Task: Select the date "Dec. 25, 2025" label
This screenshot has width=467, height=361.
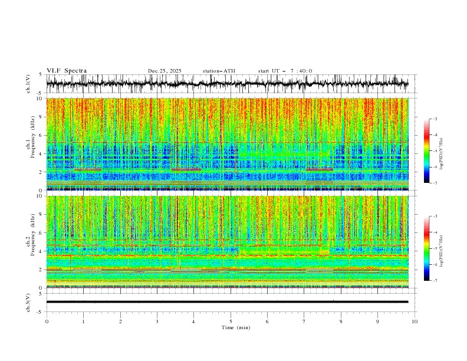Action: point(165,71)
